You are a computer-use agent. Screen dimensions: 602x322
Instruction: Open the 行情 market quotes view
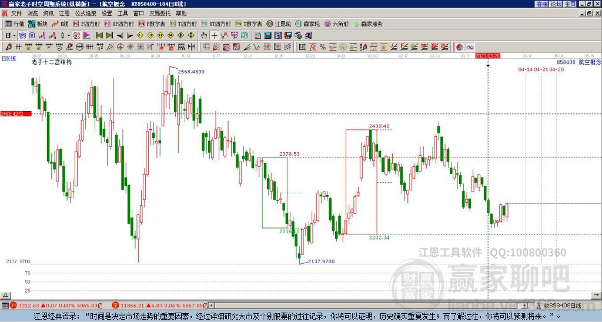coord(14,24)
